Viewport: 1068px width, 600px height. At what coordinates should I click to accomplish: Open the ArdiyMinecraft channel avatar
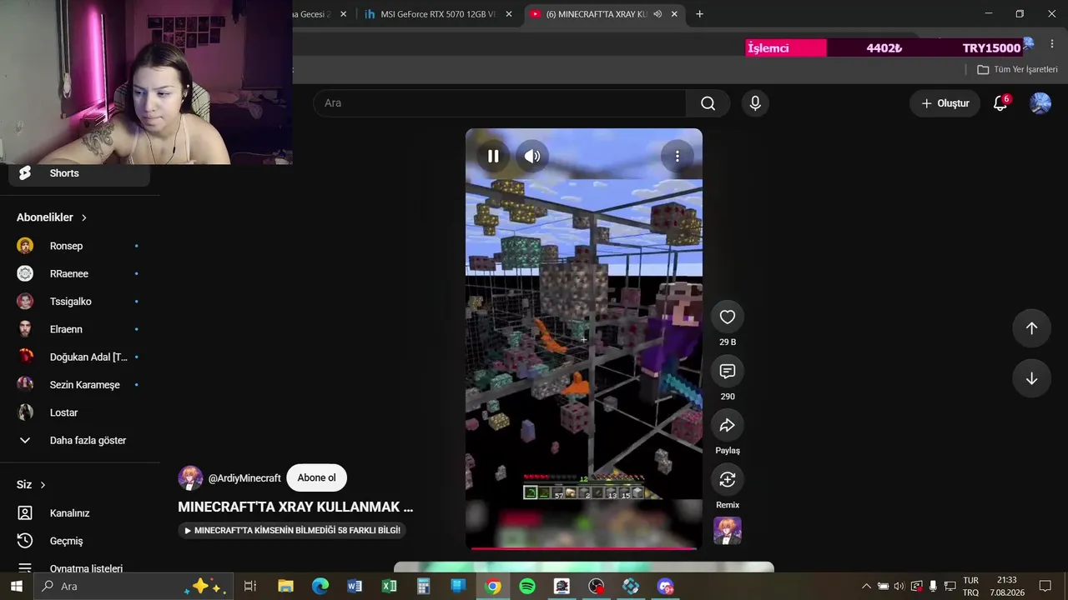[x=190, y=478]
